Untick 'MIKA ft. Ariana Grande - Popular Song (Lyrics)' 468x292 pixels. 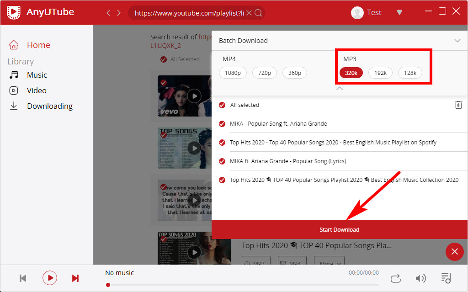[222, 161]
